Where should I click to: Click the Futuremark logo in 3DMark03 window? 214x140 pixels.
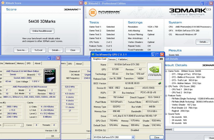pyautogui.click(x=104, y=12)
